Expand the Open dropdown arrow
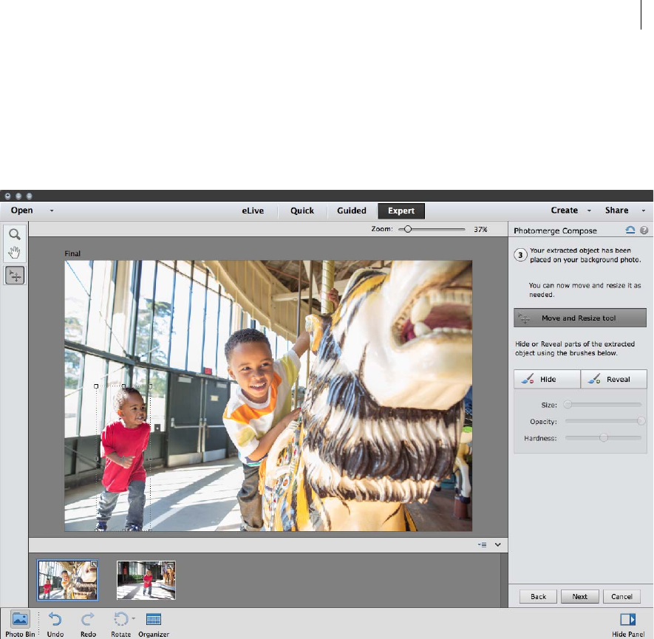 point(52,211)
